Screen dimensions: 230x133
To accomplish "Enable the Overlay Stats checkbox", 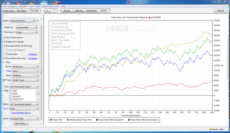I will point(5,54).
